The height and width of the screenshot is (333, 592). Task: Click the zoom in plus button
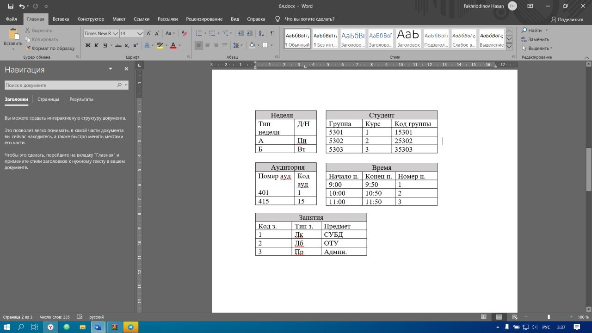(x=571, y=317)
